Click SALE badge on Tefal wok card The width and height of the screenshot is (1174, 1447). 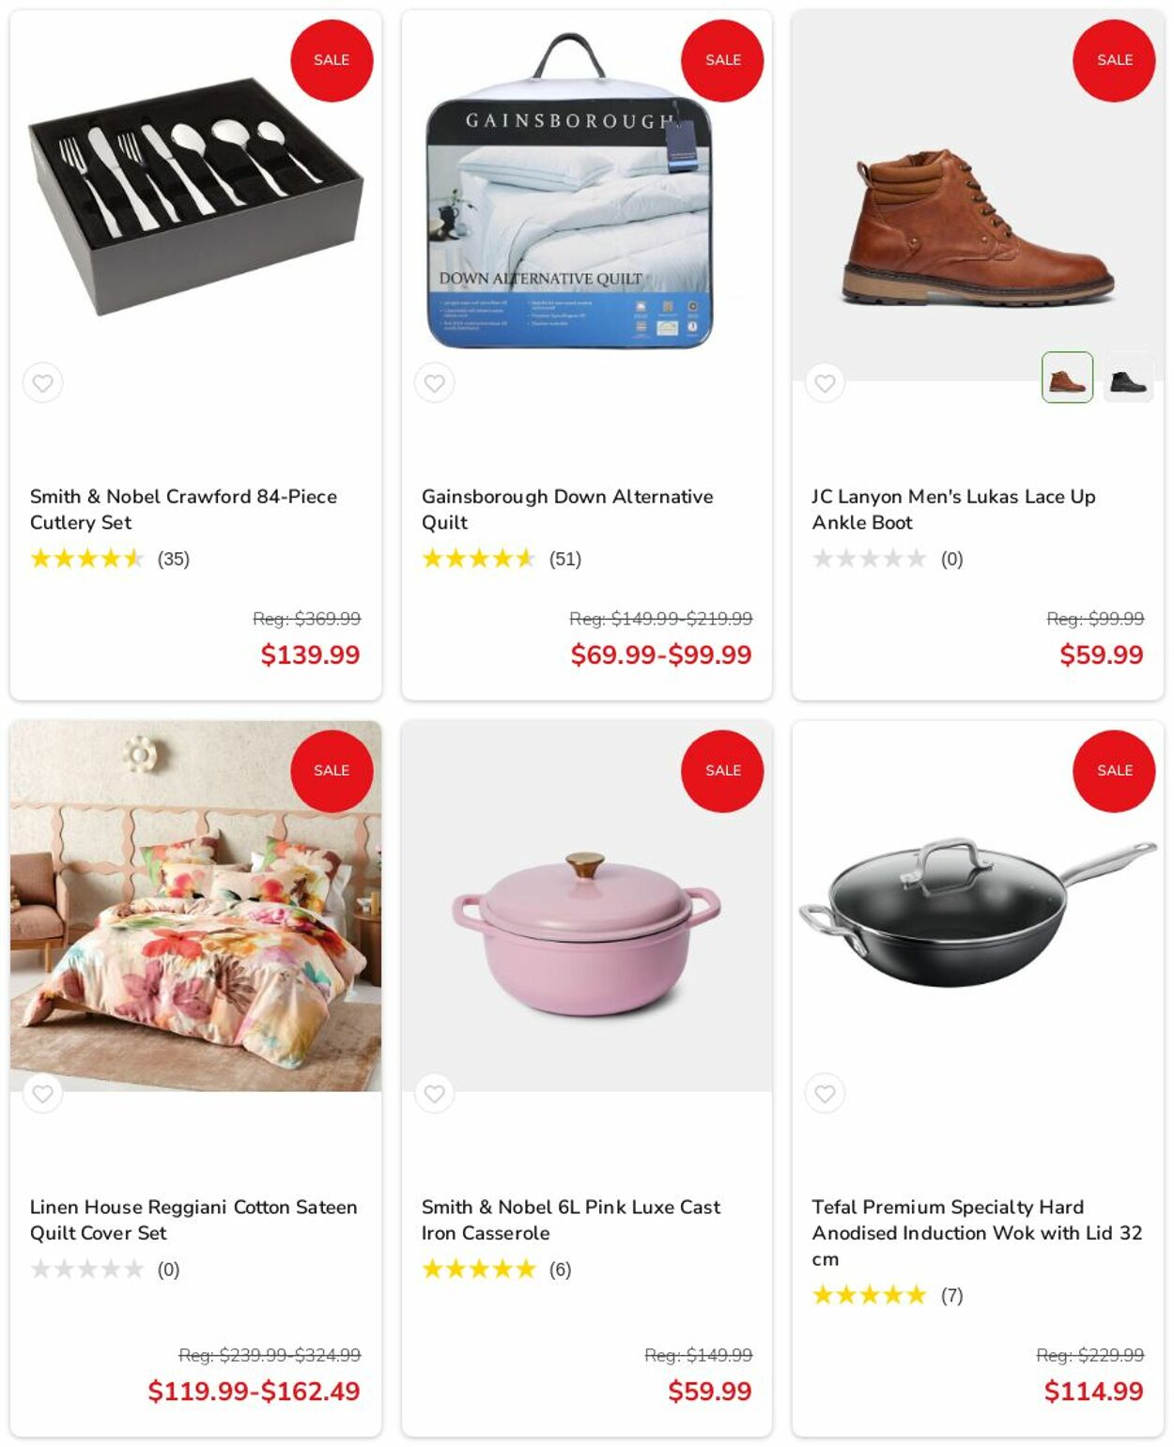click(x=1114, y=771)
